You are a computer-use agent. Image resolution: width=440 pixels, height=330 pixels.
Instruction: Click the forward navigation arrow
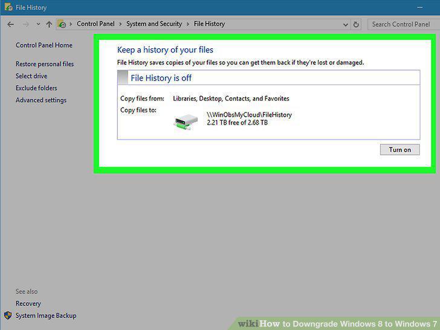click(26, 24)
